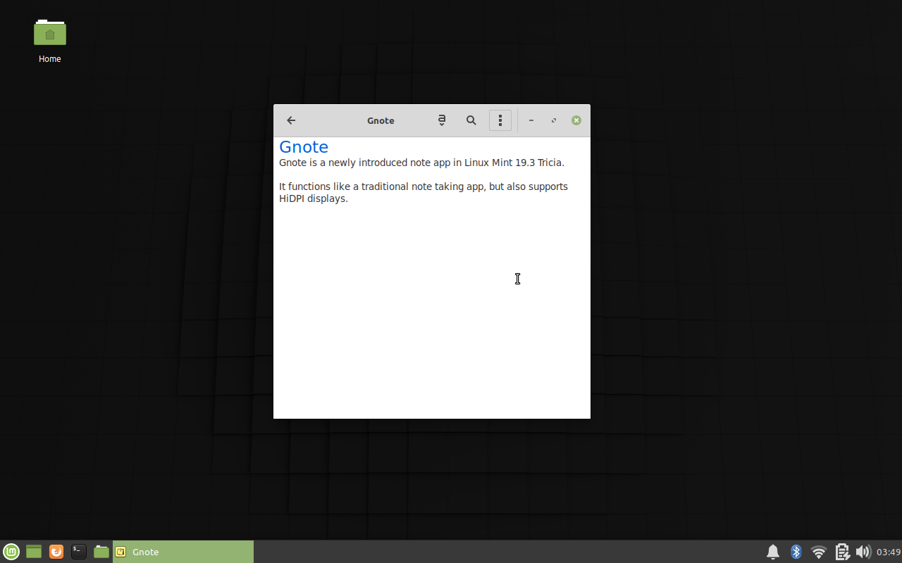Screen dimensions: 902x563
Task: Go back to the notes list
Action: (x=291, y=120)
